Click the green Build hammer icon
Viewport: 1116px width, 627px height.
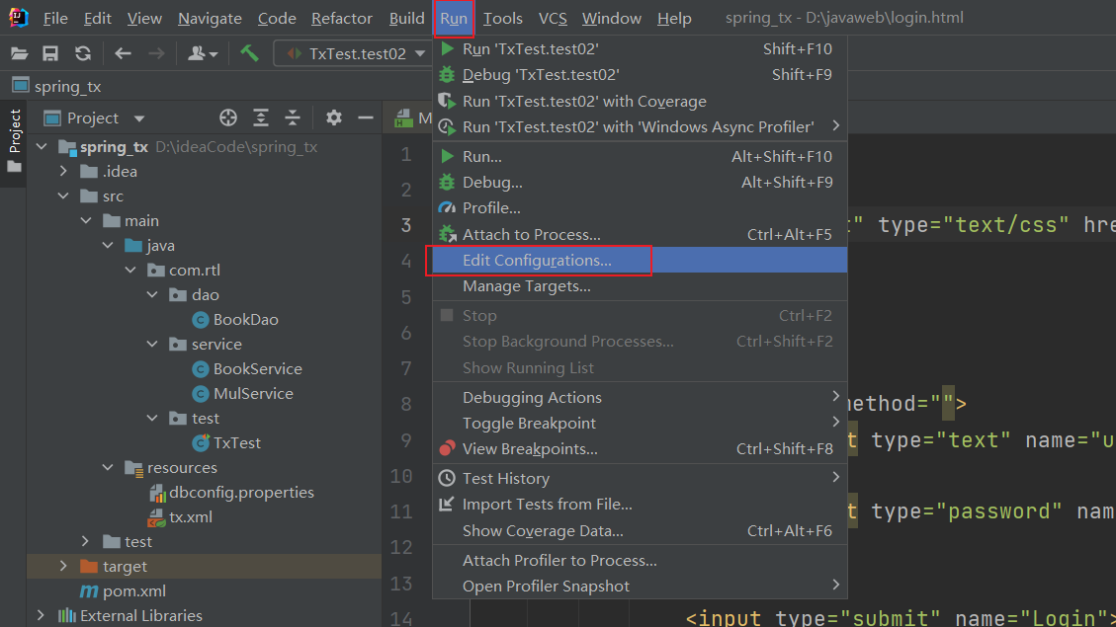click(x=249, y=53)
